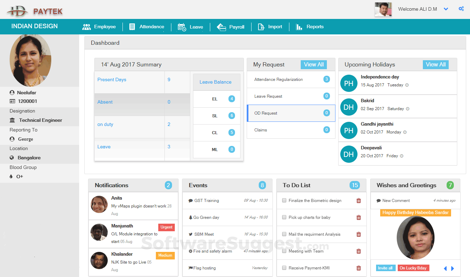Screen dimensions: 470x277
Task: Check off Receive Payment-KMI in To Do List
Action: [x=284, y=267]
